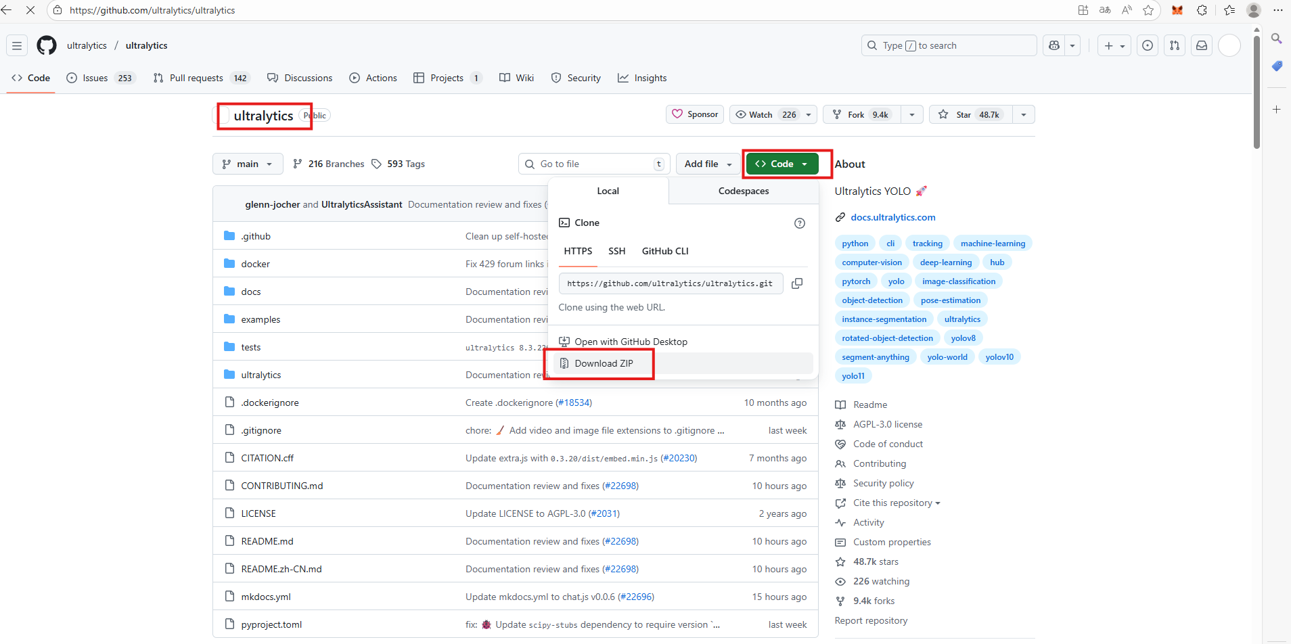The width and height of the screenshot is (1291, 644).
Task: Open the issues icon in header
Action: click(x=1148, y=45)
